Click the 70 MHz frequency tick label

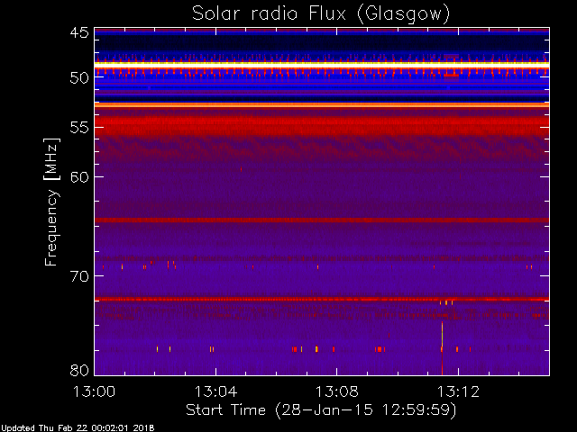(79, 276)
